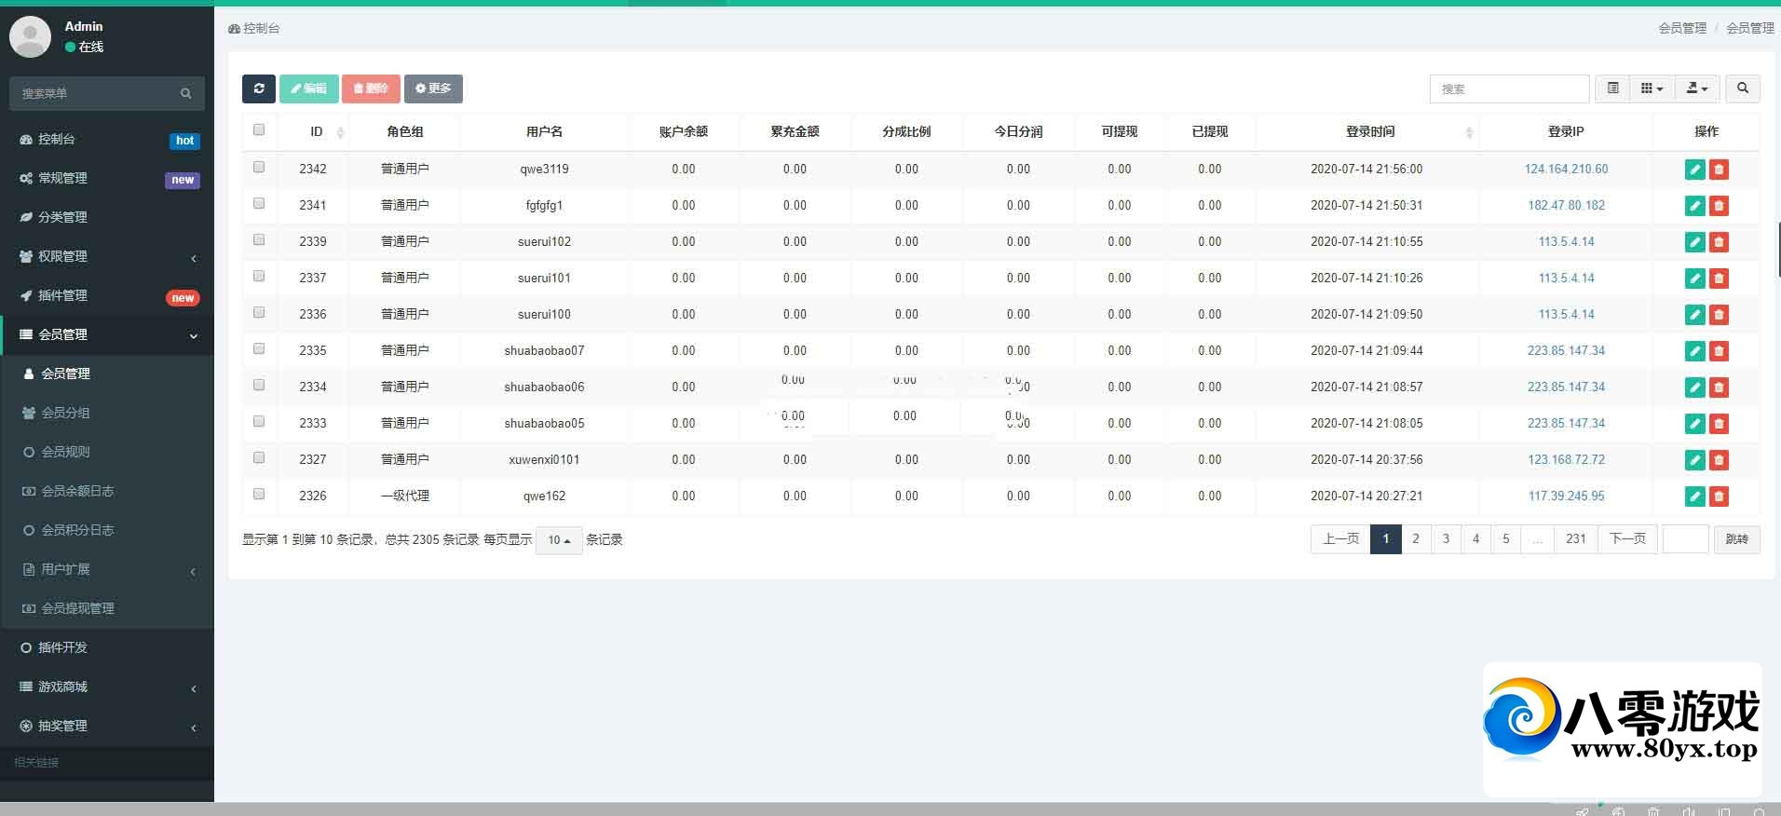Delete user shuabaobao07 record
The width and height of the screenshot is (1781, 816).
[x=1719, y=351]
